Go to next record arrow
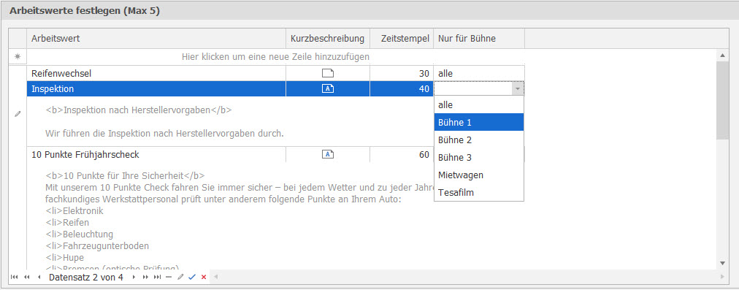This screenshot has height=290, width=739. click(x=134, y=278)
